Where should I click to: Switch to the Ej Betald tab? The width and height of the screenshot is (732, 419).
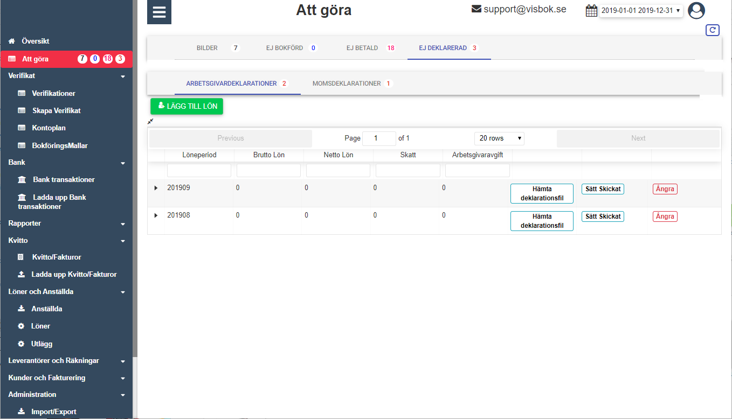362,48
